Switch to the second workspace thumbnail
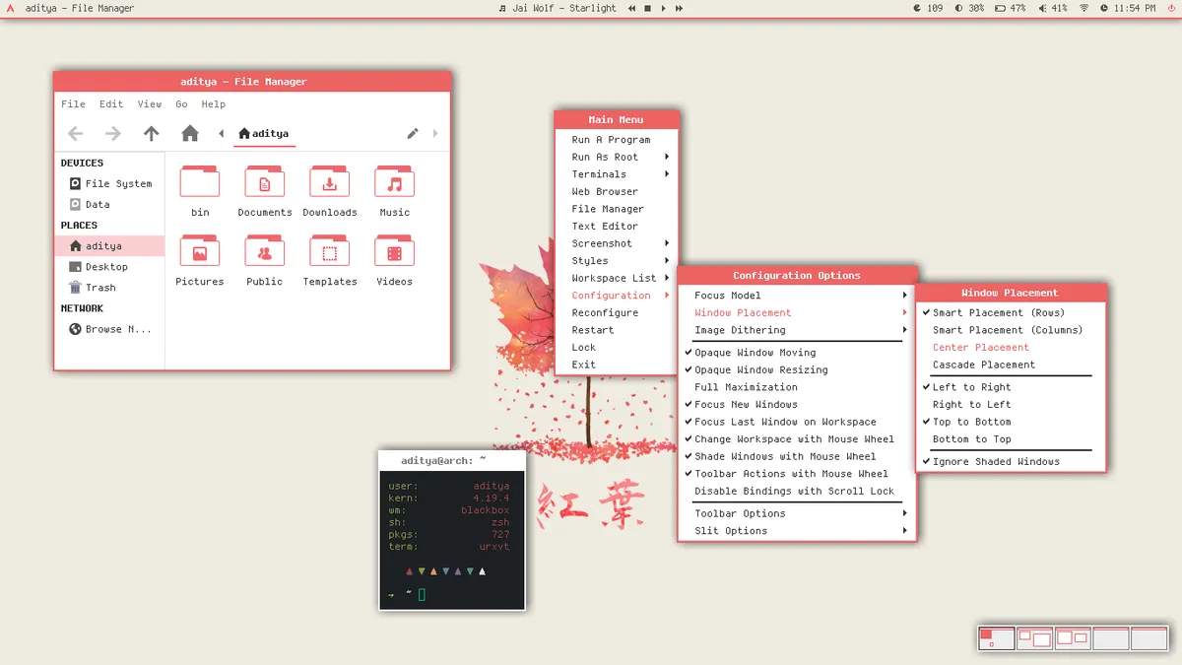The image size is (1182, 665). [1034, 638]
